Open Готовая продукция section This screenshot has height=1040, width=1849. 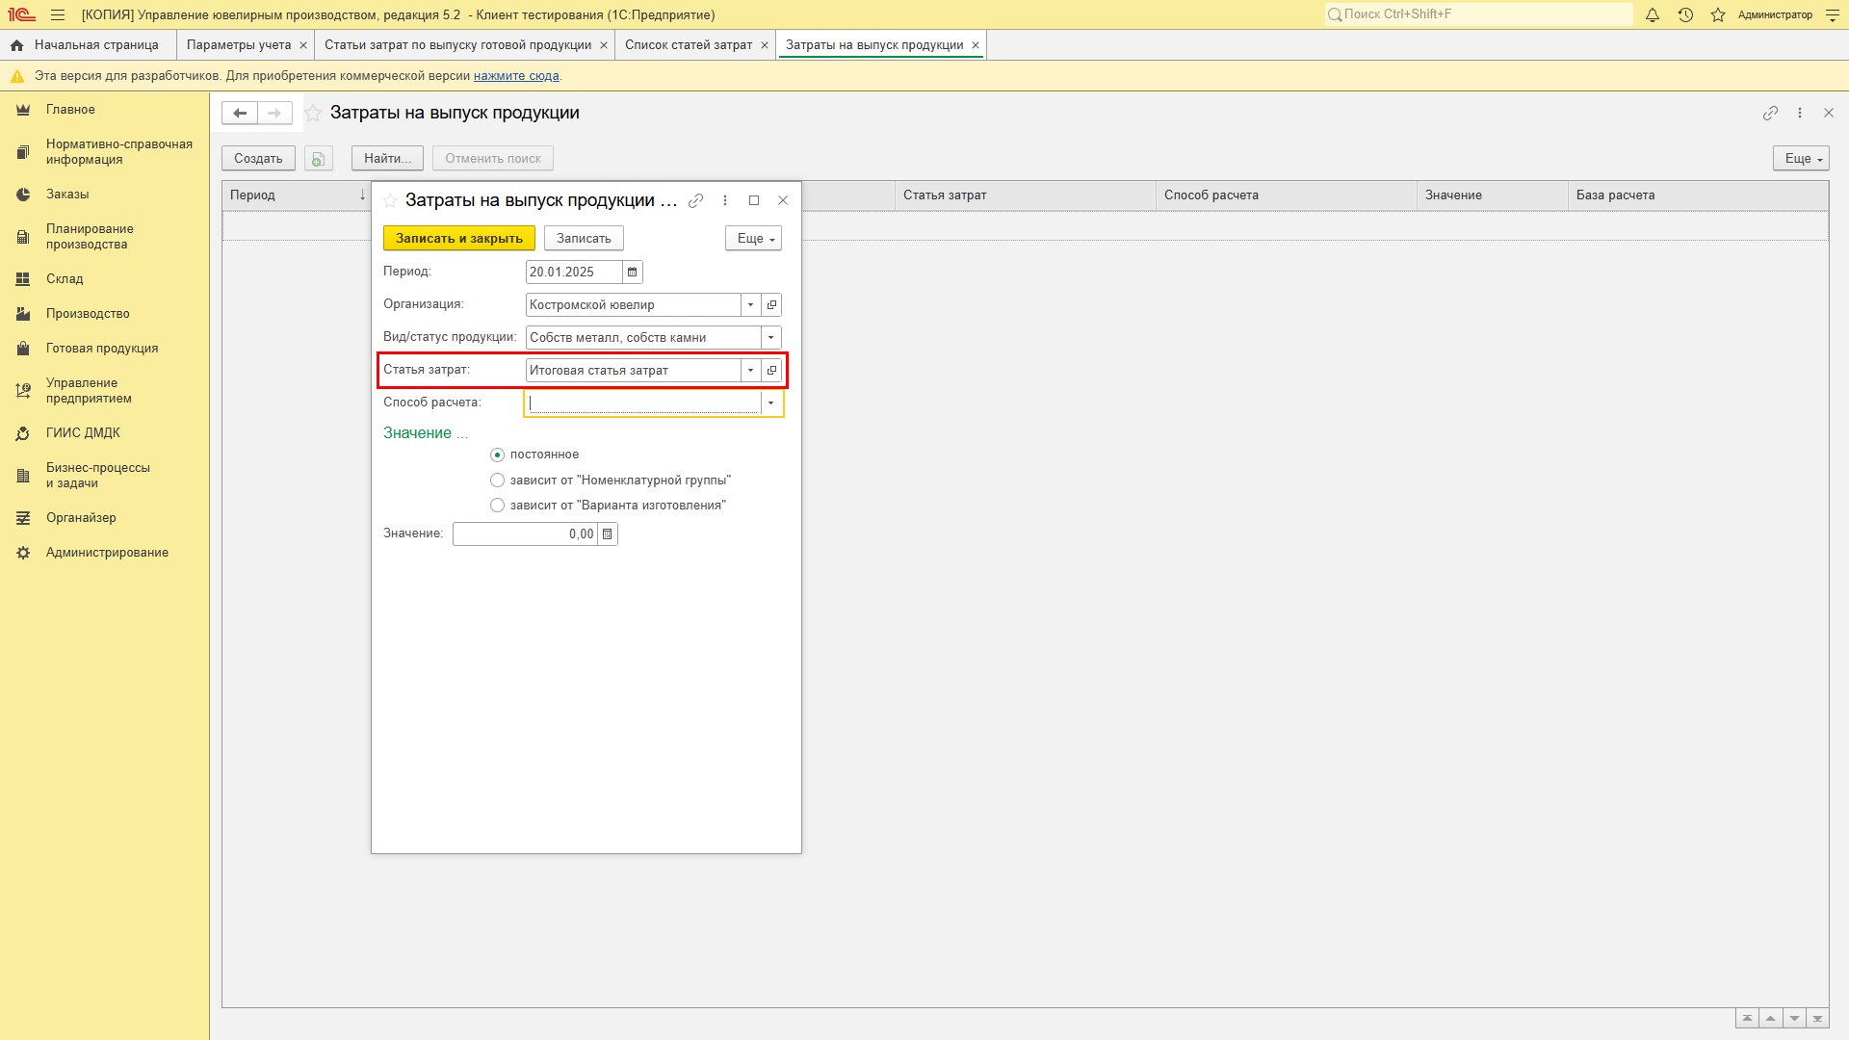(x=102, y=349)
